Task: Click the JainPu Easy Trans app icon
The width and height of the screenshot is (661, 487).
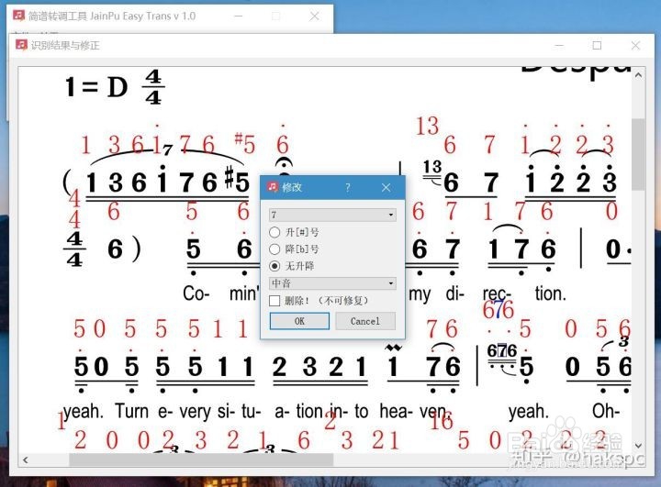Action: pyautogui.click(x=18, y=16)
